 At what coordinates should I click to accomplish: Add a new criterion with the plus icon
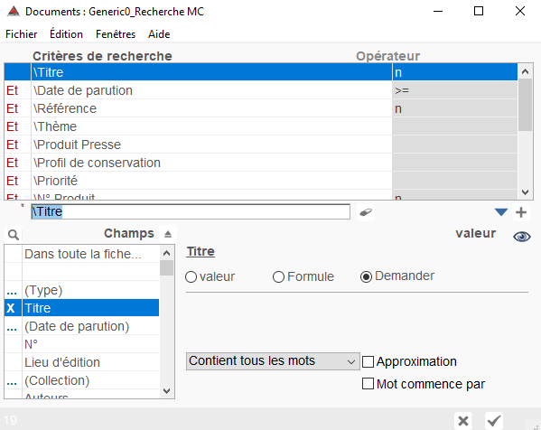click(521, 212)
